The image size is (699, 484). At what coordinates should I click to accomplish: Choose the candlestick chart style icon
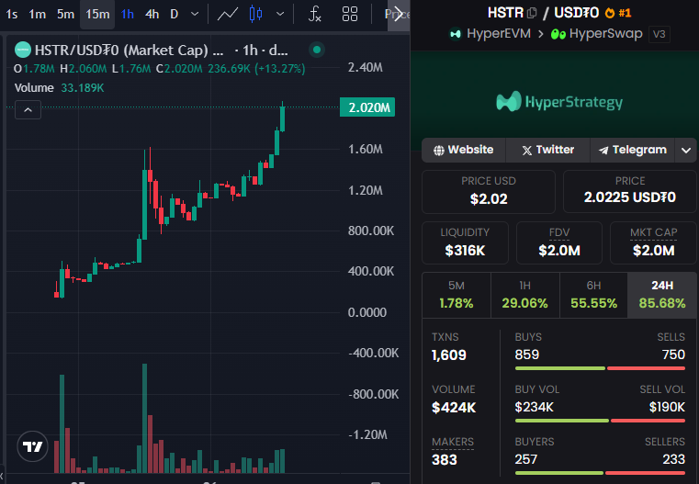point(255,15)
